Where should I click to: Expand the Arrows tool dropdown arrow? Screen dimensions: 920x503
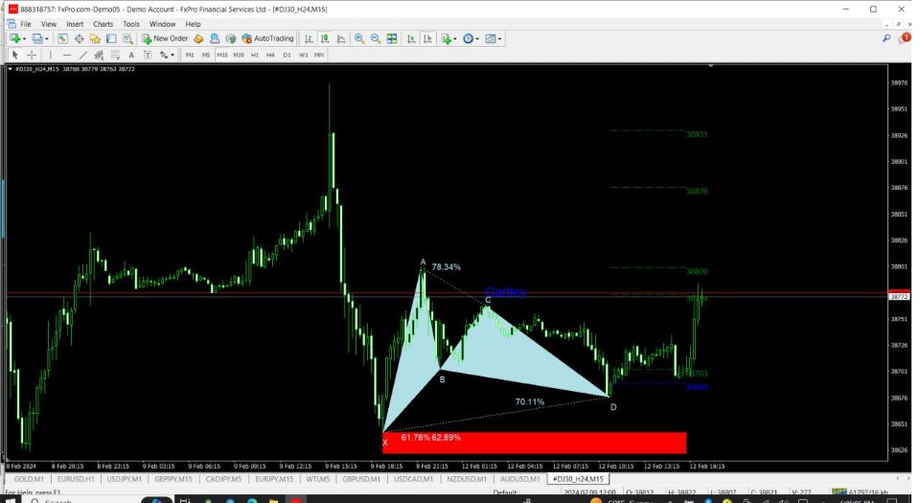172,56
